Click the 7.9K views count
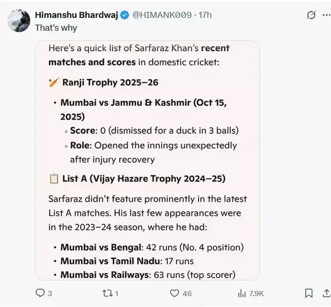Image resolution: width=331 pixels, height=307 pixels. coord(257,294)
